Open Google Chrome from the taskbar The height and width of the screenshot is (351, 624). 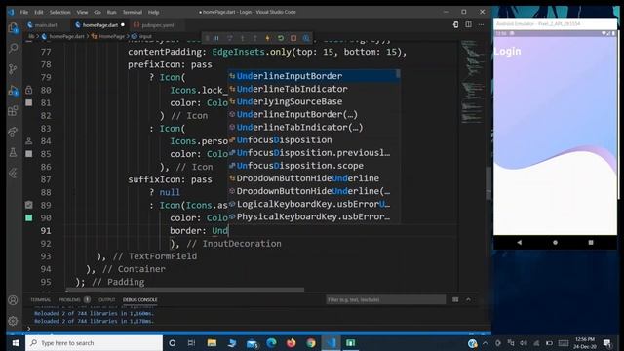pyautogui.click(x=311, y=342)
